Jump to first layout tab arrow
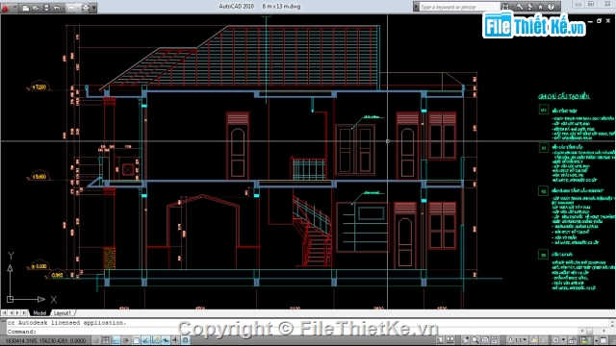Image resolution: width=616 pixels, height=346 pixels. [4, 313]
